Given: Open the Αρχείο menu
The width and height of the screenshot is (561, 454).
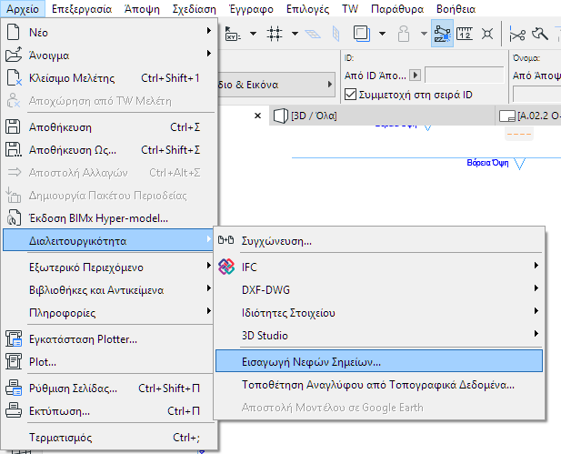Looking at the screenshot, I should click(23, 8).
